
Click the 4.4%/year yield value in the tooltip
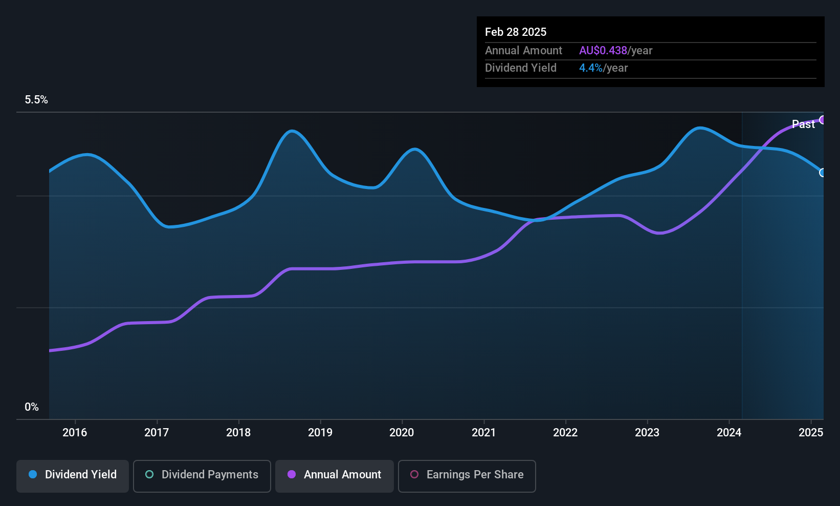pyautogui.click(x=603, y=68)
